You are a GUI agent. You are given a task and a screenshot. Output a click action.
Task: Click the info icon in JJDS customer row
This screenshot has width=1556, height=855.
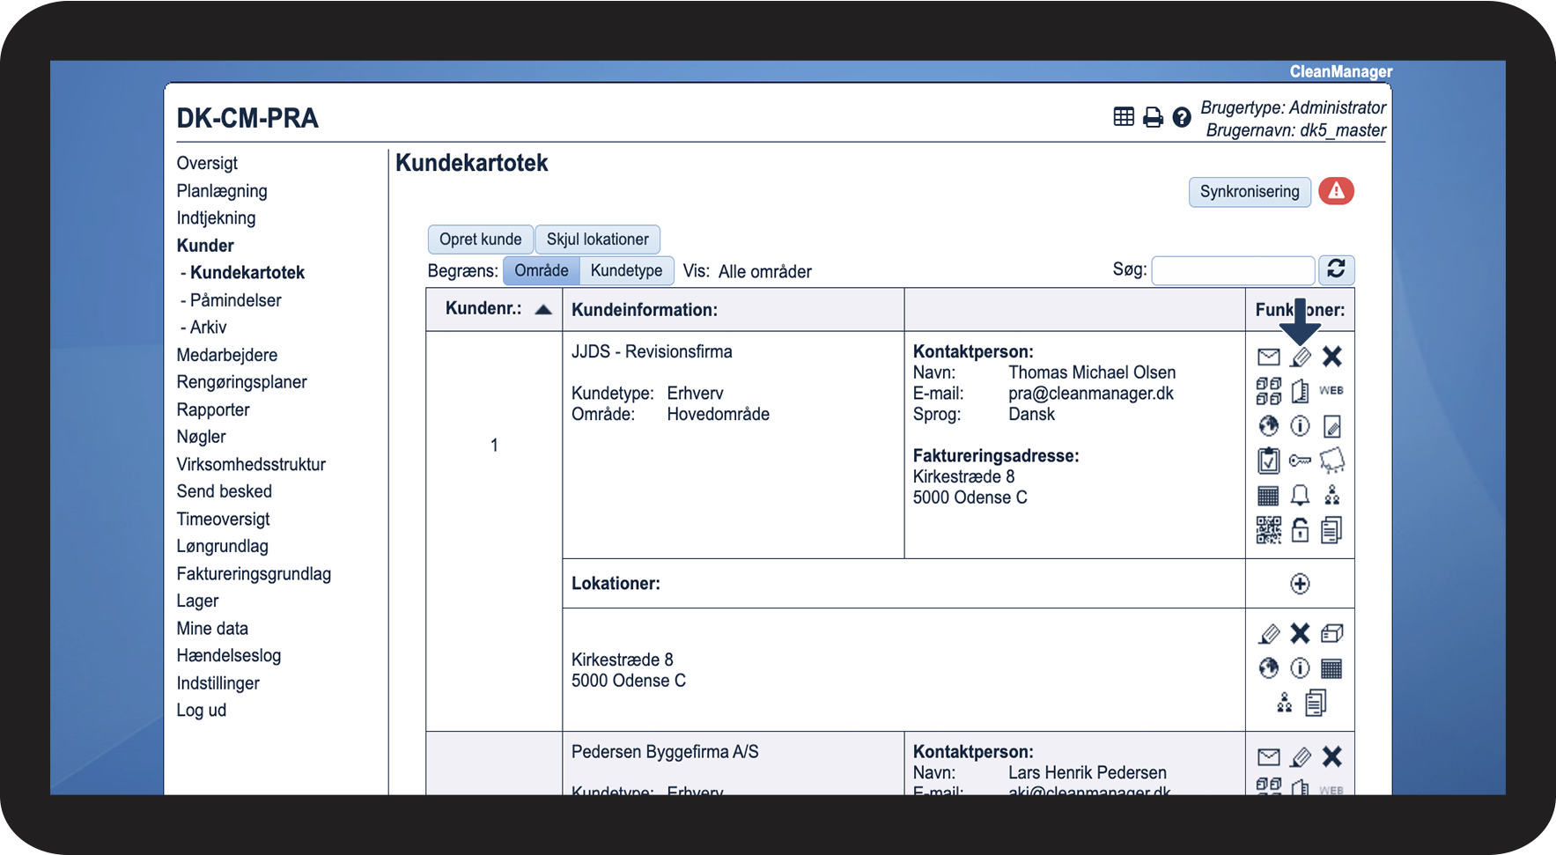coord(1300,426)
